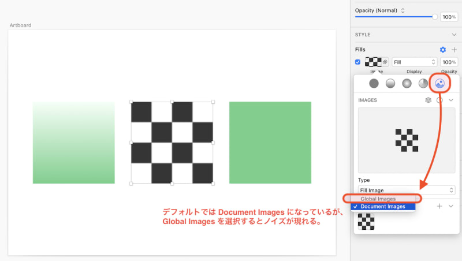
Task: Select the linear gradient fill type
Action: click(390, 83)
